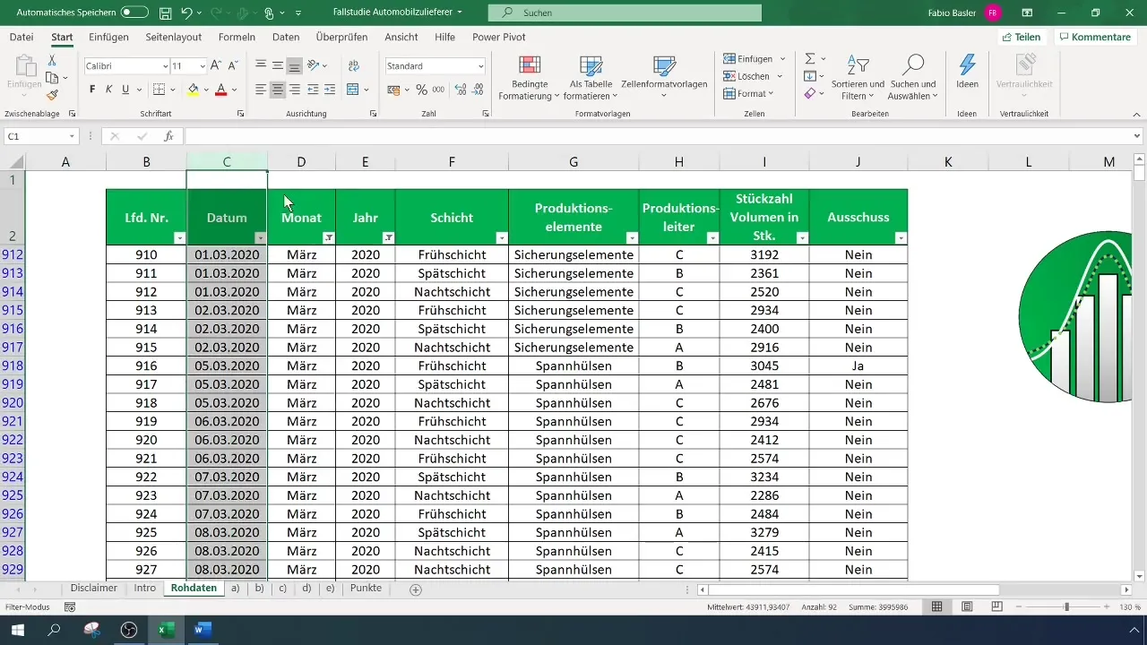Open the Jahr column filter button
The image size is (1147, 645).
387,237
